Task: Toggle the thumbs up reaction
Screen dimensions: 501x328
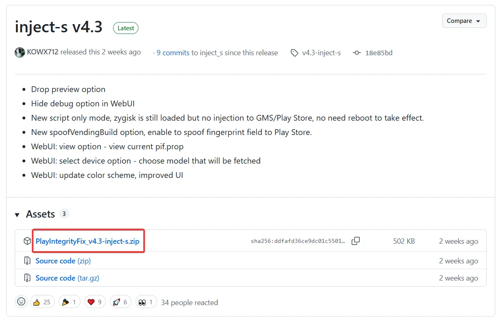Action: tap(42, 302)
